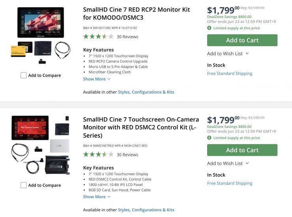Add the DSMC2 Control Kit to cart
The width and height of the screenshot is (292, 217).
click(242, 150)
